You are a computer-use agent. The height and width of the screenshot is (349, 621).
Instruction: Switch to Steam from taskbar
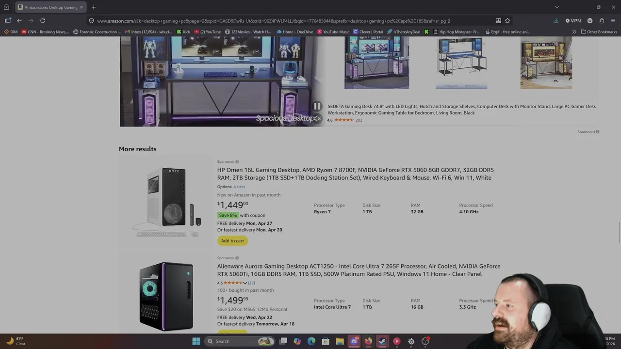tap(382, 341)
